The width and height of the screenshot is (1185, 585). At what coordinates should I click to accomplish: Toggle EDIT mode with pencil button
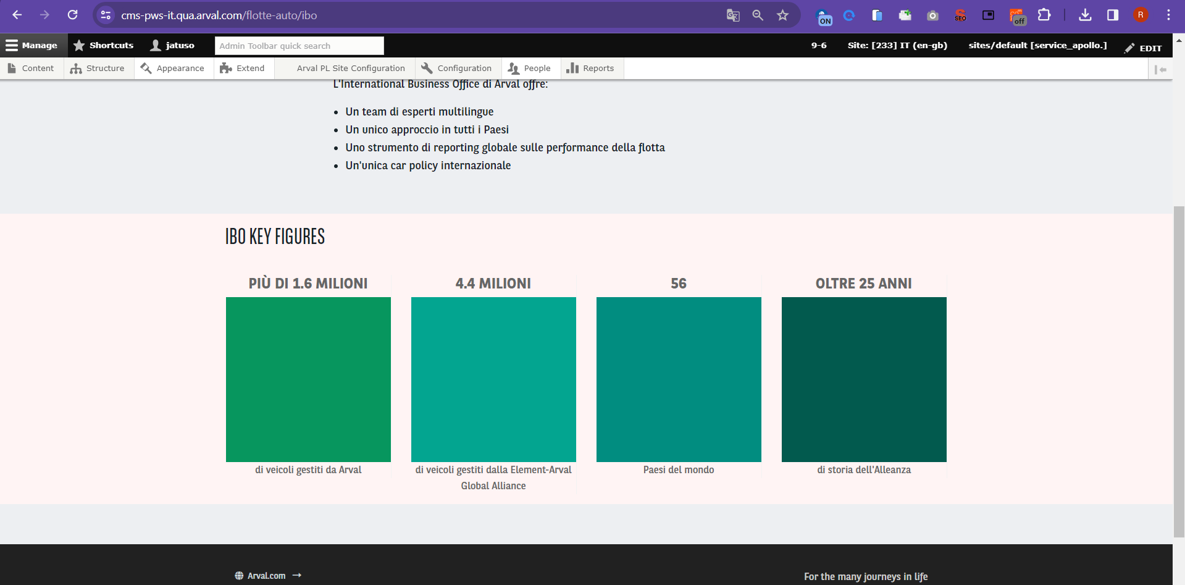point(1143,48)
